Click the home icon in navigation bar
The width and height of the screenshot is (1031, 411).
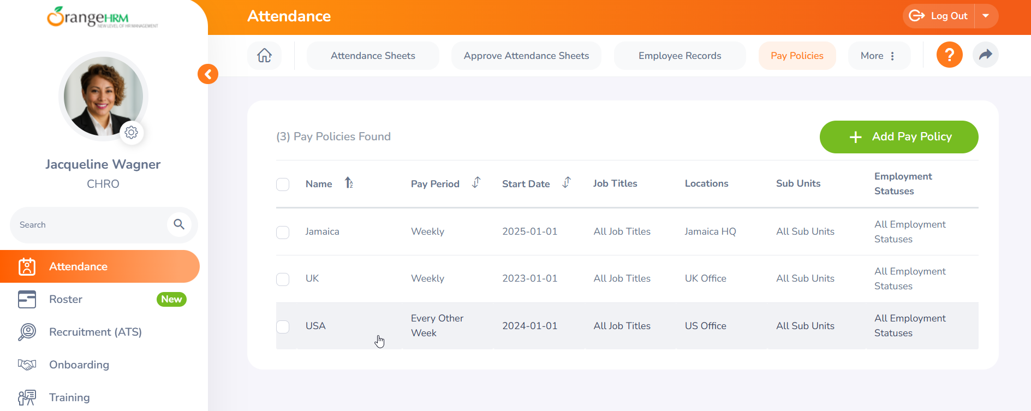point(264,56)
